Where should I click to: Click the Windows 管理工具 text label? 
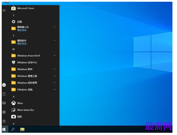(27, 76)
